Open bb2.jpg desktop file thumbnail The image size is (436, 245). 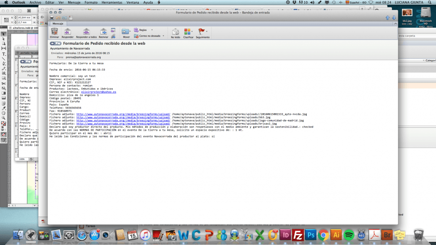(407, 13)
